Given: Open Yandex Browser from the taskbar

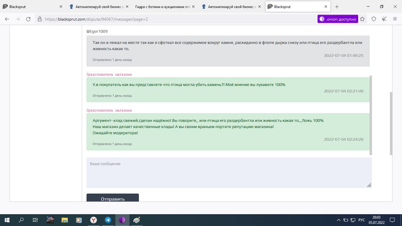Looking at the screenshot, I should pos(94,220).
